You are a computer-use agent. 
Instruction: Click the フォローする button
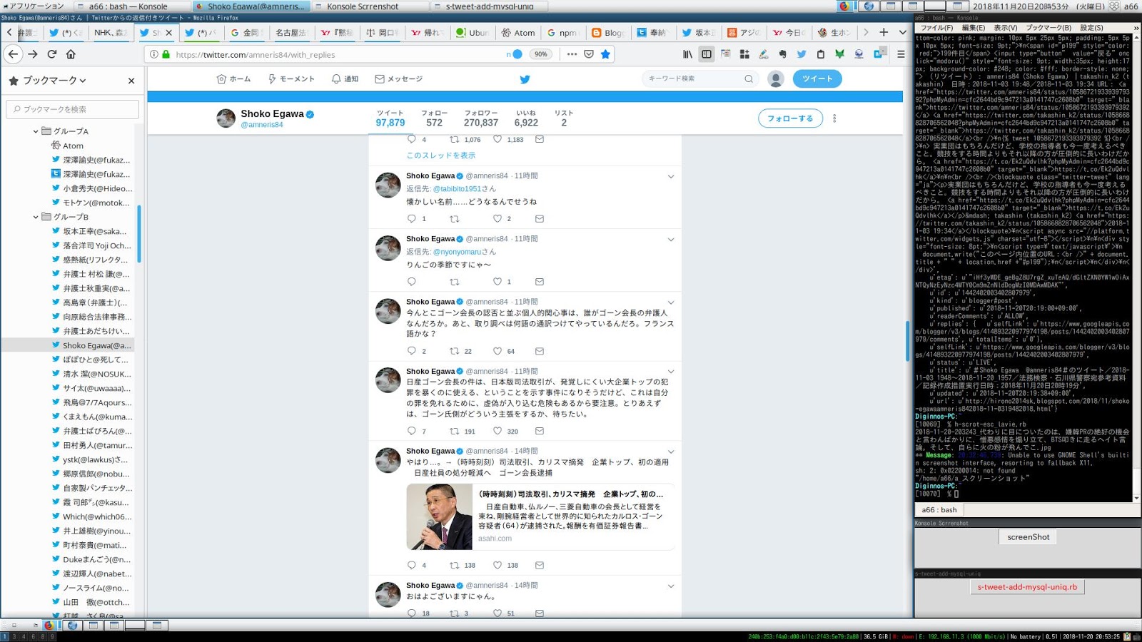tap(790, 118)
